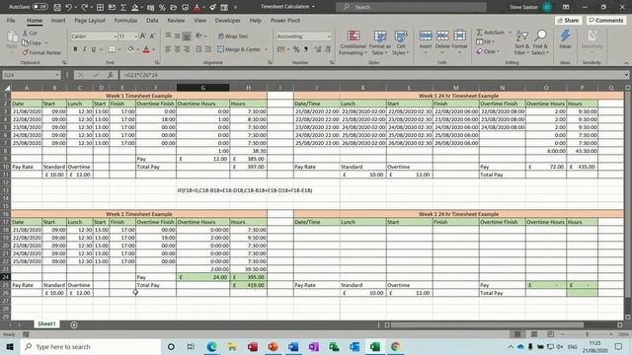
Task: Undo the last action
Action: tap(68, 7)
